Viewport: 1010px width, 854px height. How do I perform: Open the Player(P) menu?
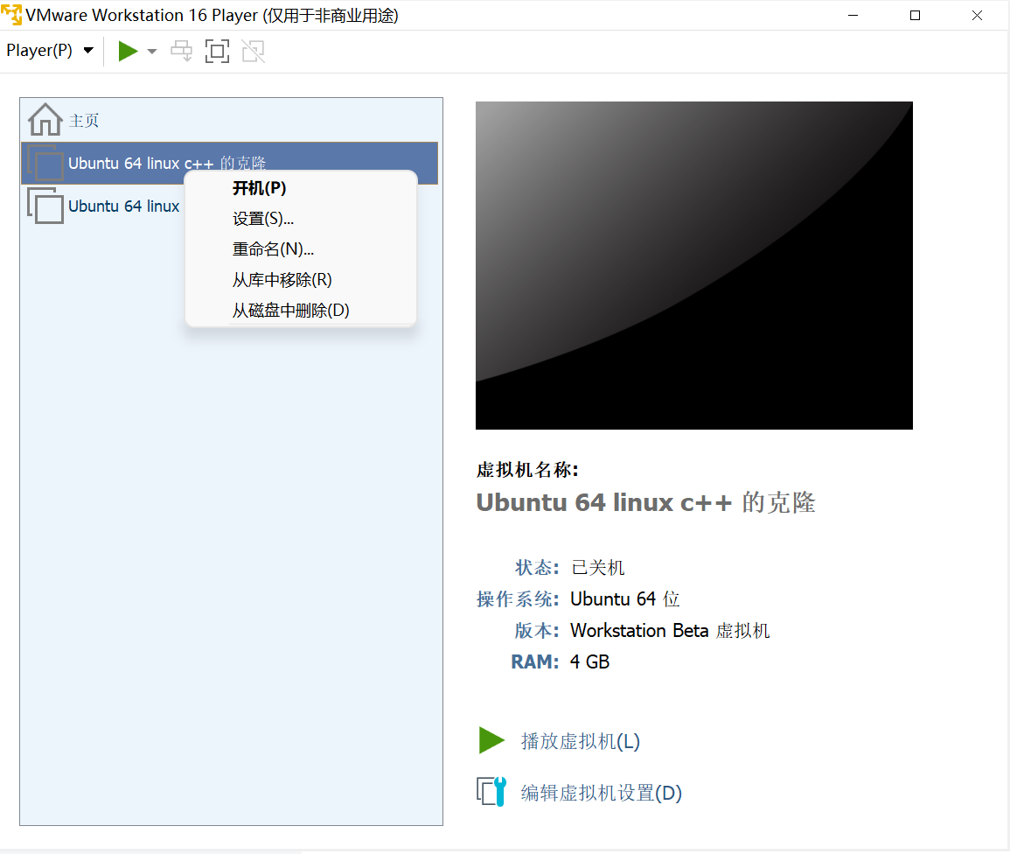[41, 50]
